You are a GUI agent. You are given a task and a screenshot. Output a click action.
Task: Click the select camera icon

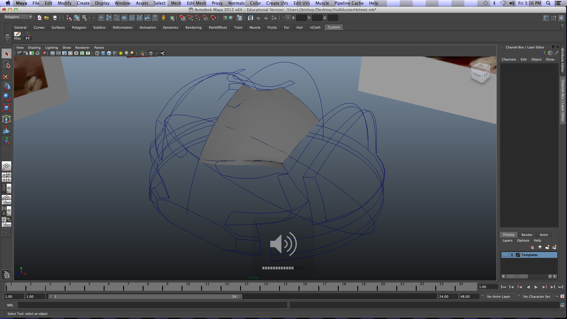(19, 53)
